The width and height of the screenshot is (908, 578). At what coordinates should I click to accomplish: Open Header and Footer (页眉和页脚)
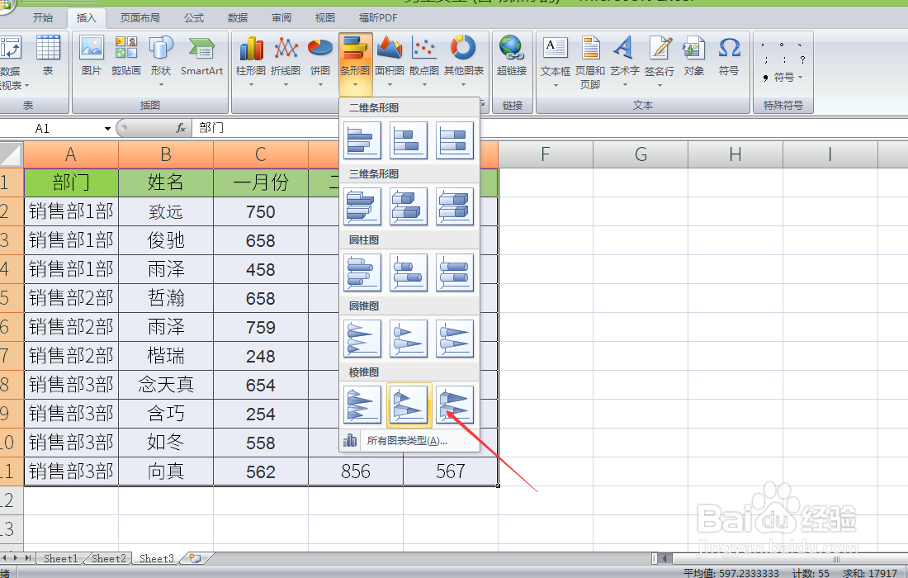590,62
